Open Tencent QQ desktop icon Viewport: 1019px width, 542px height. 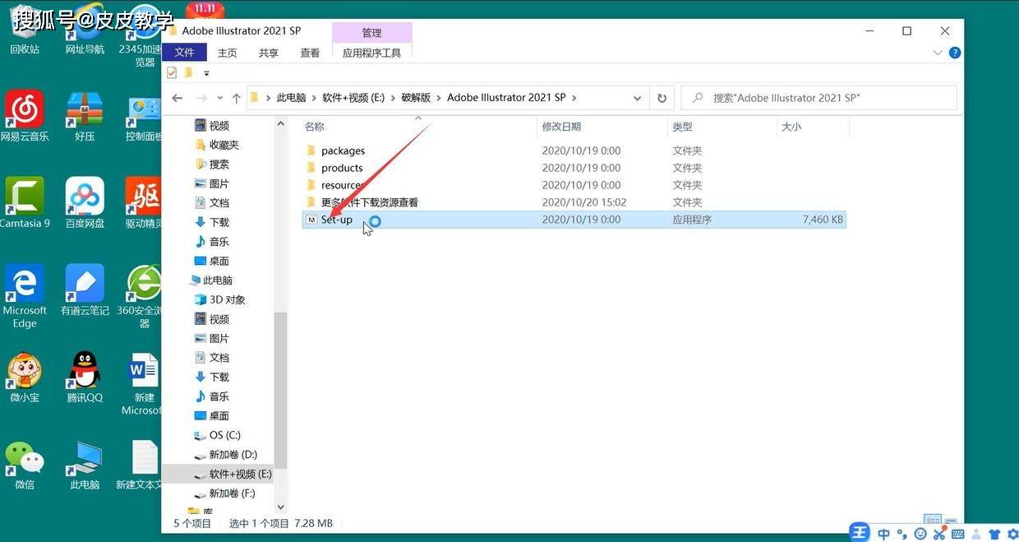pos(85,377)
